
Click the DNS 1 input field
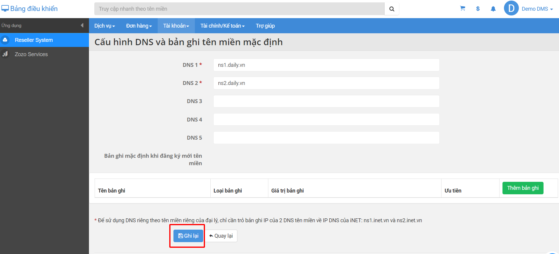pos(326,65)
